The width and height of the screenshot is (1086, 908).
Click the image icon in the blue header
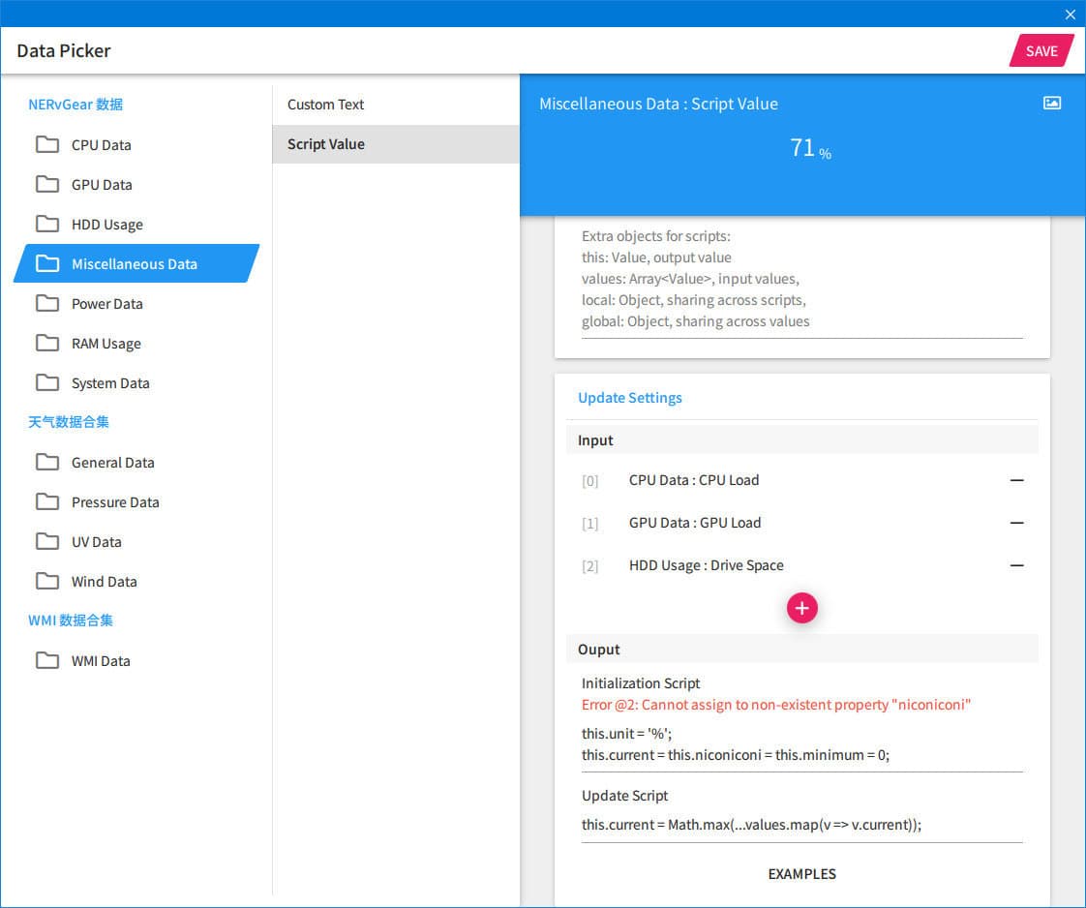(1051, 104)
